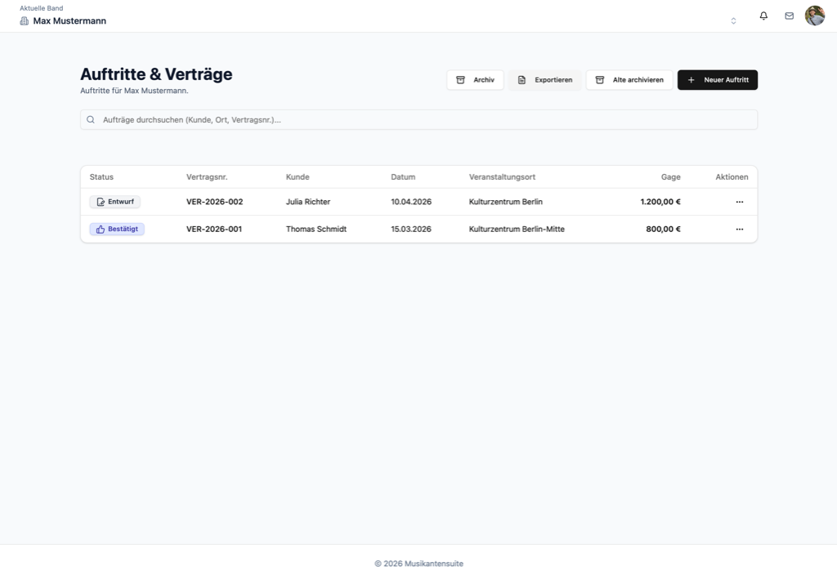Screen dimensions: 837x580
Task: Click customer Thomas Schmidt
Action: tap(316, 229)
